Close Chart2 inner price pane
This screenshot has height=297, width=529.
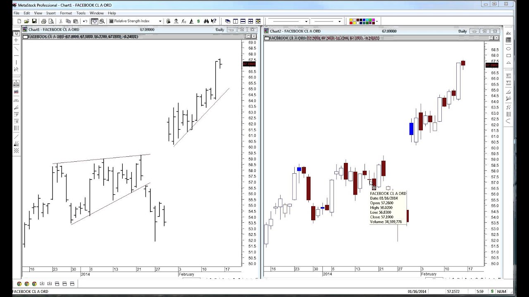pyautogui.click(x=496, y=38)
